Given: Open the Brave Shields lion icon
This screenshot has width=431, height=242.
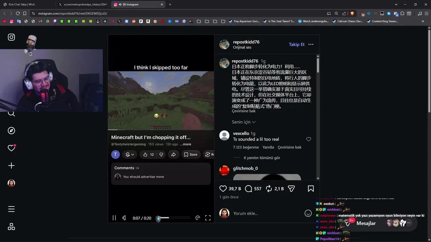Looking at the screenshot, I should [x=352, y=13].
